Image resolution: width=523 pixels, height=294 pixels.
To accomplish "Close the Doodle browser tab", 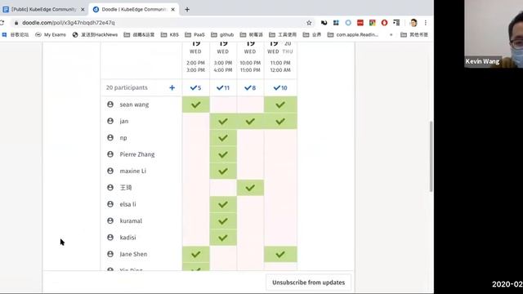I will tap(172, 10).
